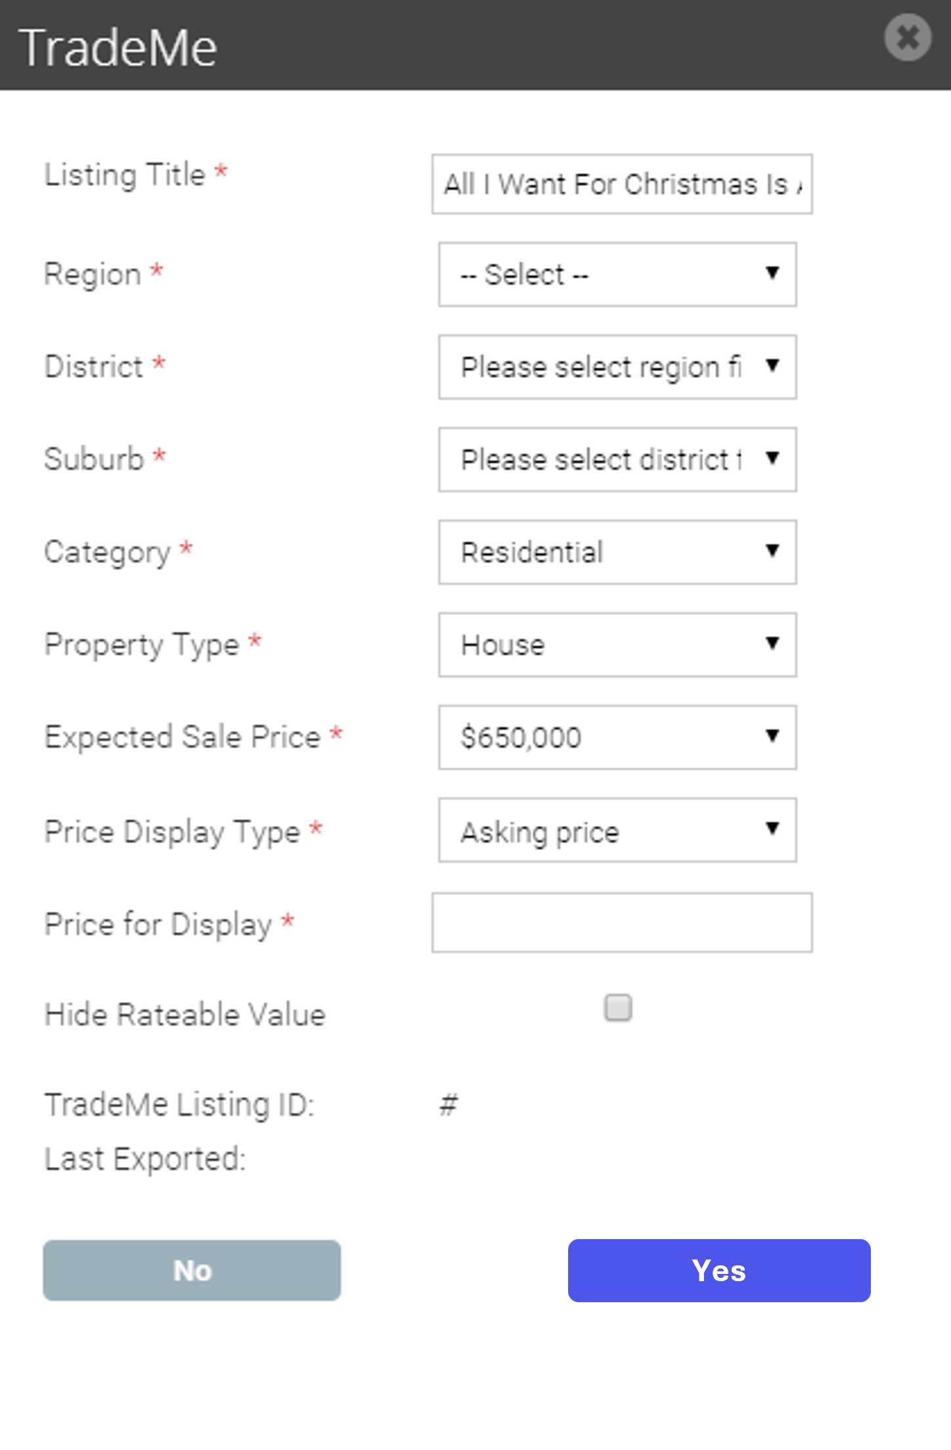Open the Region select dropdown
The width and height of the screenshot is (951, 1450).
pyautogui.click(x=617, y=274)
